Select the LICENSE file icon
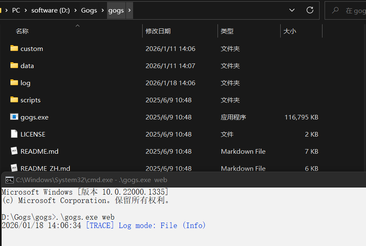The image size is (366, 246). pyautogui.click(x=14, y=134)
